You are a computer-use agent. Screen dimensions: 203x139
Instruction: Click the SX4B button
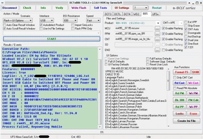coord(195,72)
